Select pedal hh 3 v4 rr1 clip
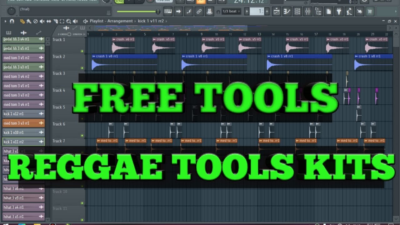 pyautogui.click(x=23, y=39)
